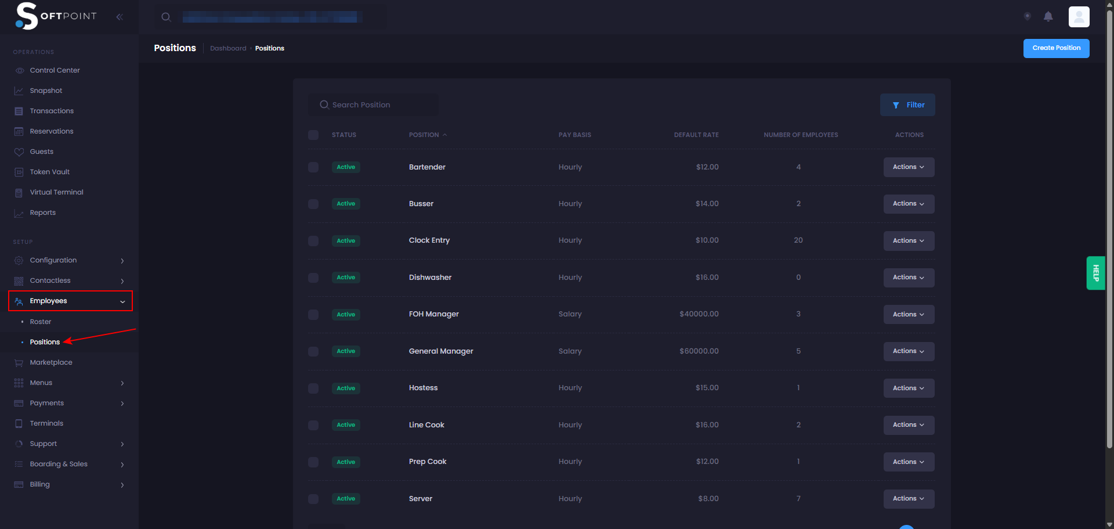Viewport: 1114px width, 529px height.
Task: Click the Guests heart icon
Action: (x=19, y=152)
